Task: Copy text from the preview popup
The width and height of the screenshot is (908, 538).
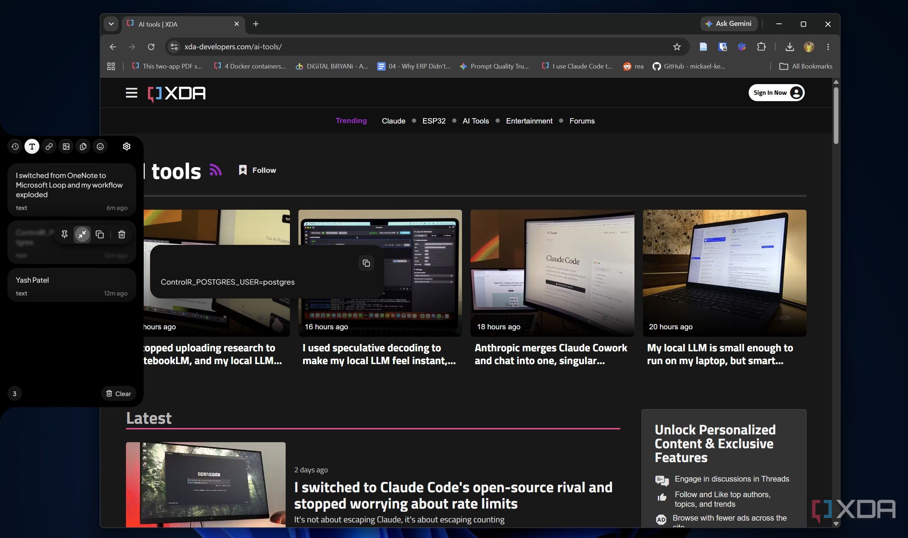Action: [366, 263]
